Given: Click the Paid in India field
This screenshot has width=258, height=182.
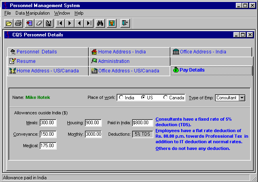Looking at the screenshot, I should [x=142, y=123].
